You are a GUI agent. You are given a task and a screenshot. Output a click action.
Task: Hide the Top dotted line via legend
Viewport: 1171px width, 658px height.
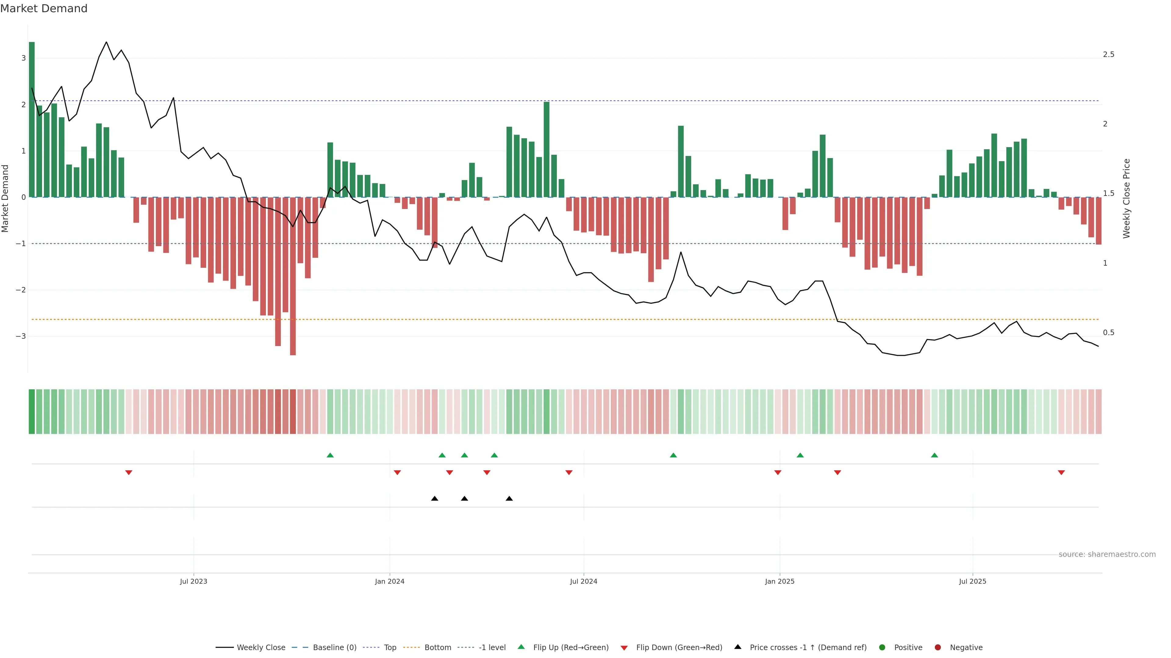pyautogui.click(x=390, y=648)
